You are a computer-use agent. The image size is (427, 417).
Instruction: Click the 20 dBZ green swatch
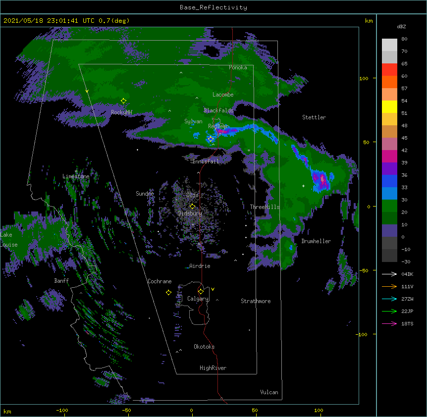389,218
